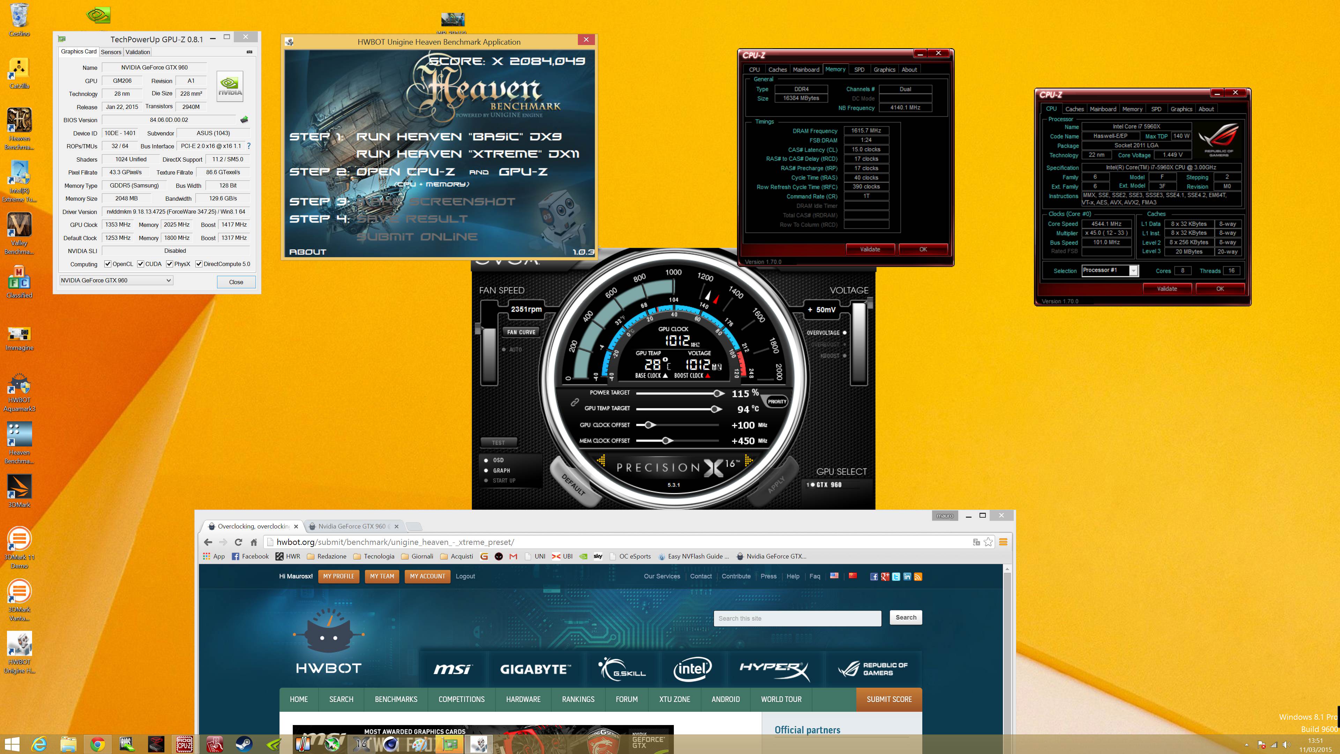Click the link chain icon in Precision X
1340x754 pixels.
click(x=575, y=402)
